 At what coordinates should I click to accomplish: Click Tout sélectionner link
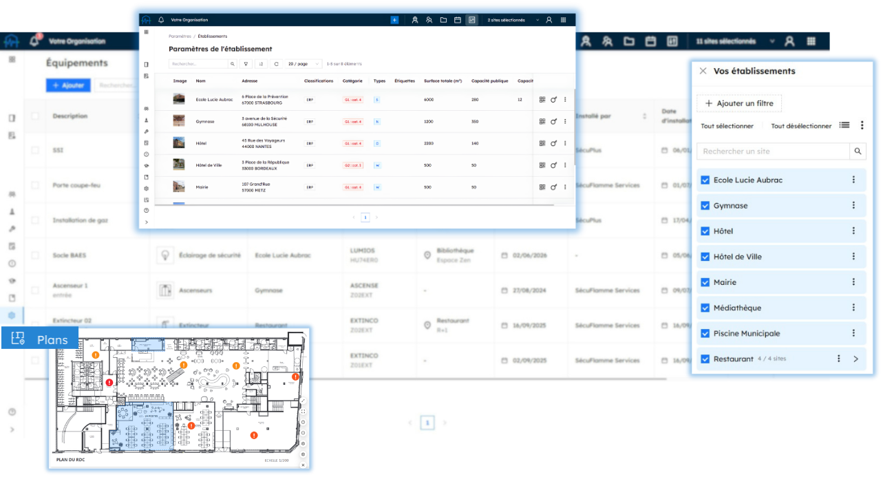[x=727, y=126]
